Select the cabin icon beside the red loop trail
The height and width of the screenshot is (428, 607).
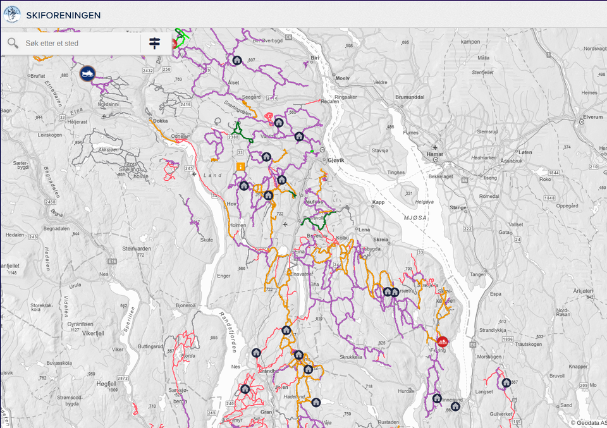[279, 123]
